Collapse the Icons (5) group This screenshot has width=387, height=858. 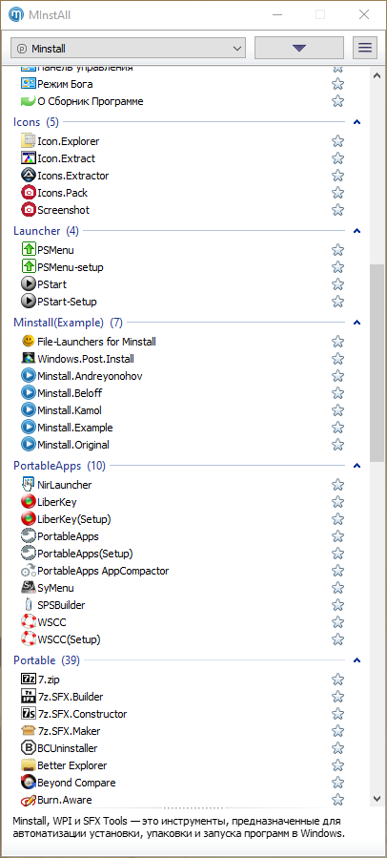357,122
